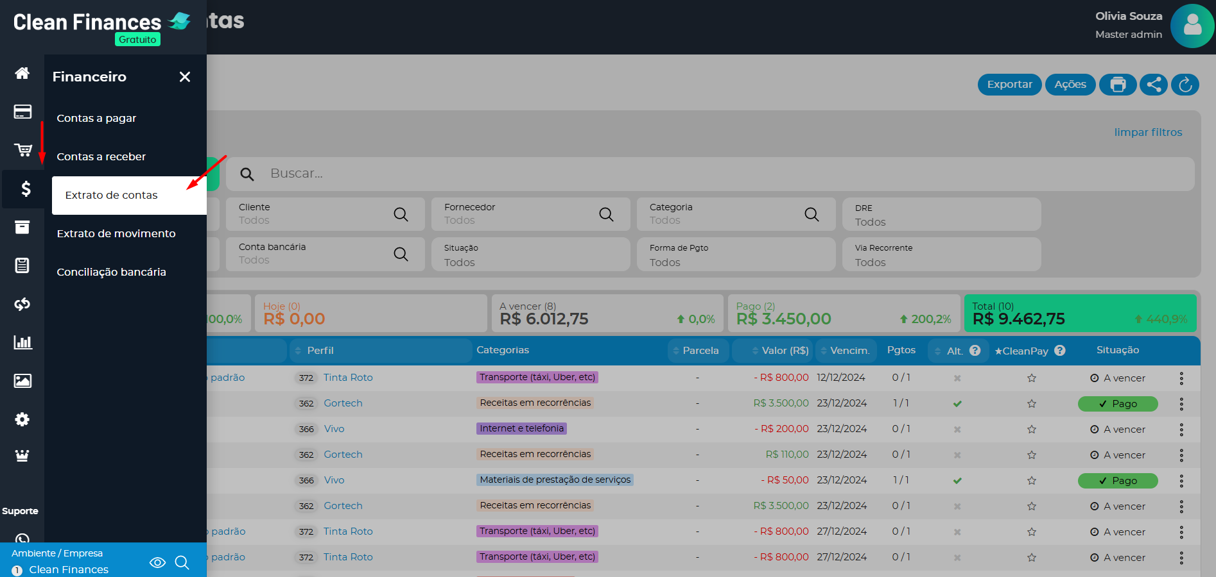This screenshot has width=1216, height=577.
Task: Expand the Ações dropdown button
Action: [1070, 85]
